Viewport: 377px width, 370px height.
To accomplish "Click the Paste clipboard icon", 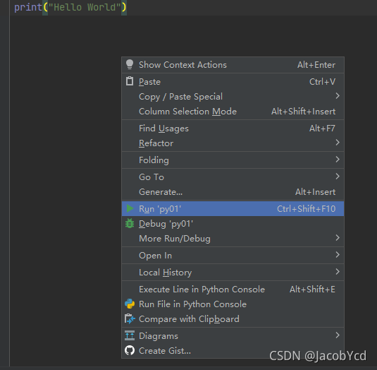I will coord(130,81).
